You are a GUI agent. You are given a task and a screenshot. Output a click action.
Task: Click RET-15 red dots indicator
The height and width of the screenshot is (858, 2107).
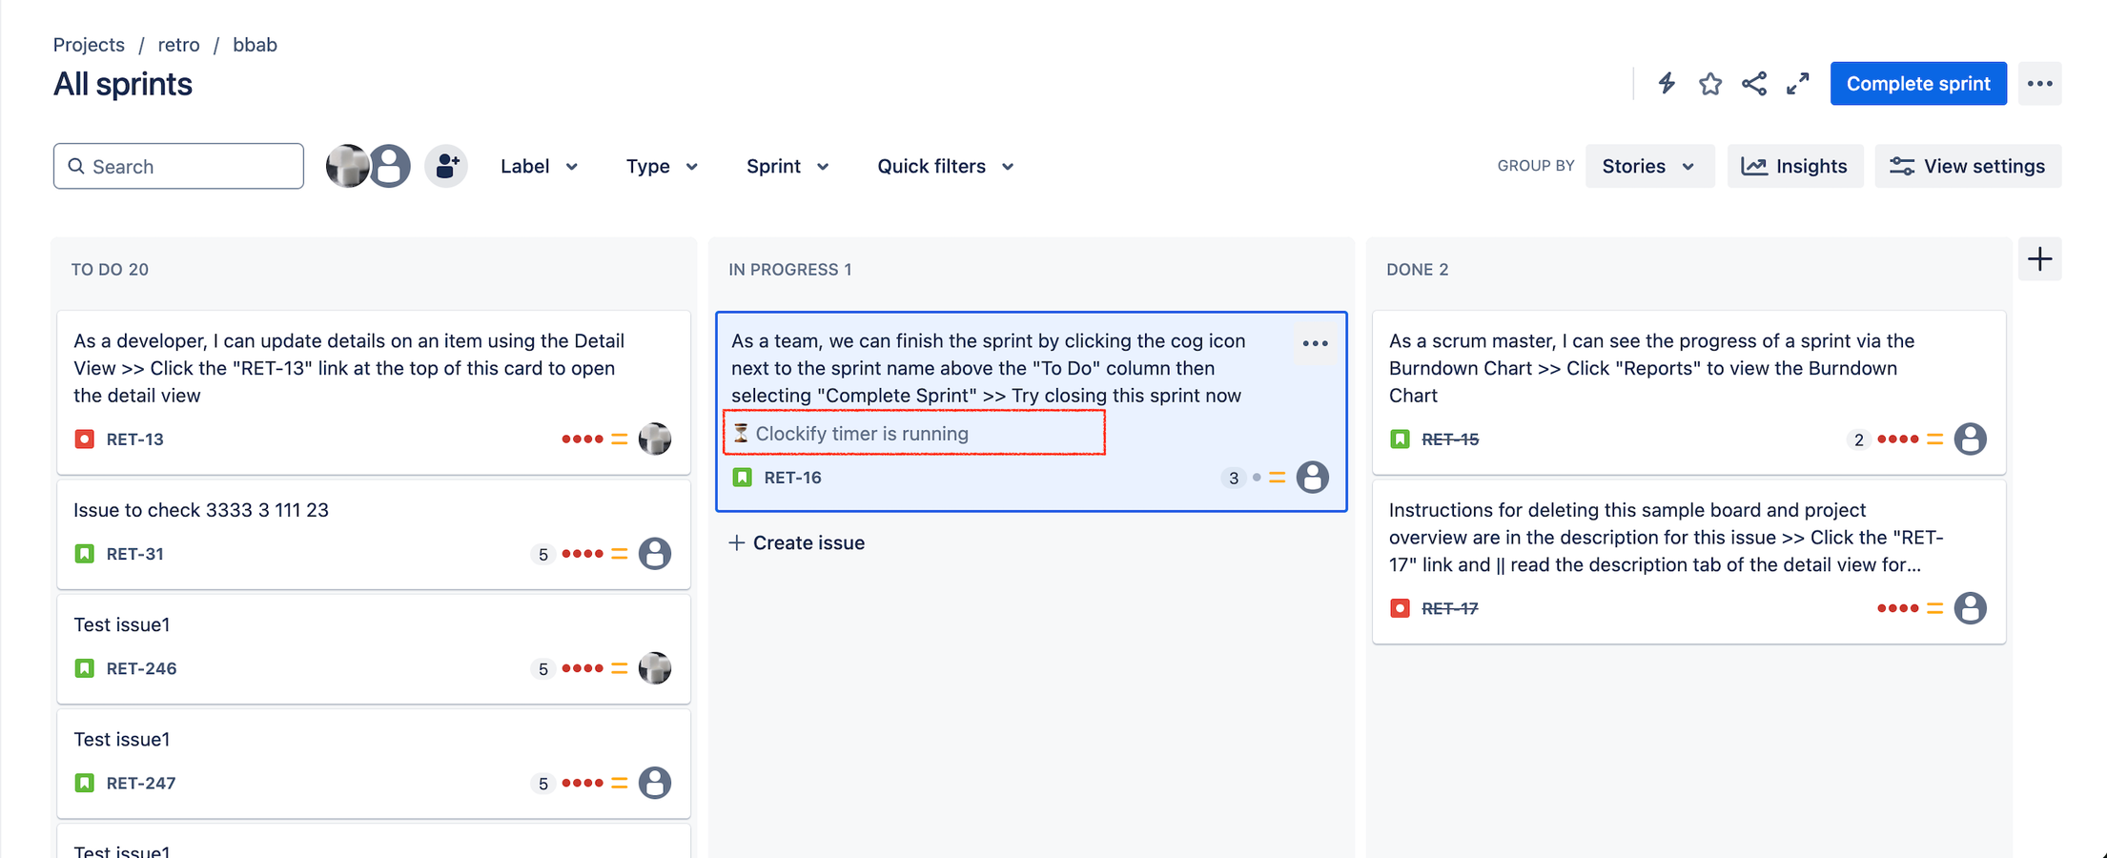click(x=1898, y=439)
